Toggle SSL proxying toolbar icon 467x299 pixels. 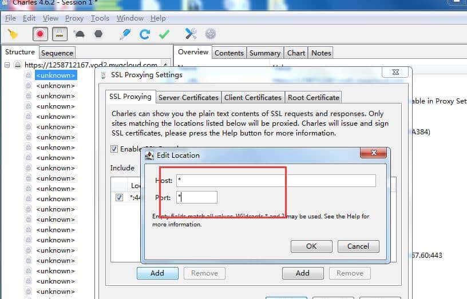pos(58,34)
